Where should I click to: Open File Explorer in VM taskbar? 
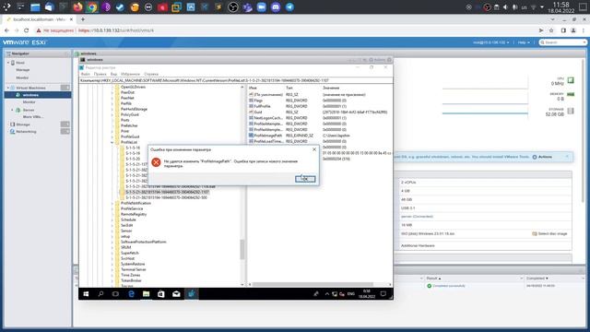point(146,294)
